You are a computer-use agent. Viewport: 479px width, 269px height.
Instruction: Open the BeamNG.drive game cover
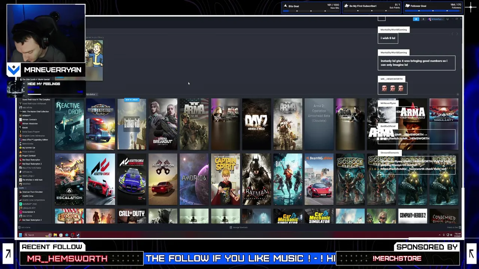click(319, 179)
